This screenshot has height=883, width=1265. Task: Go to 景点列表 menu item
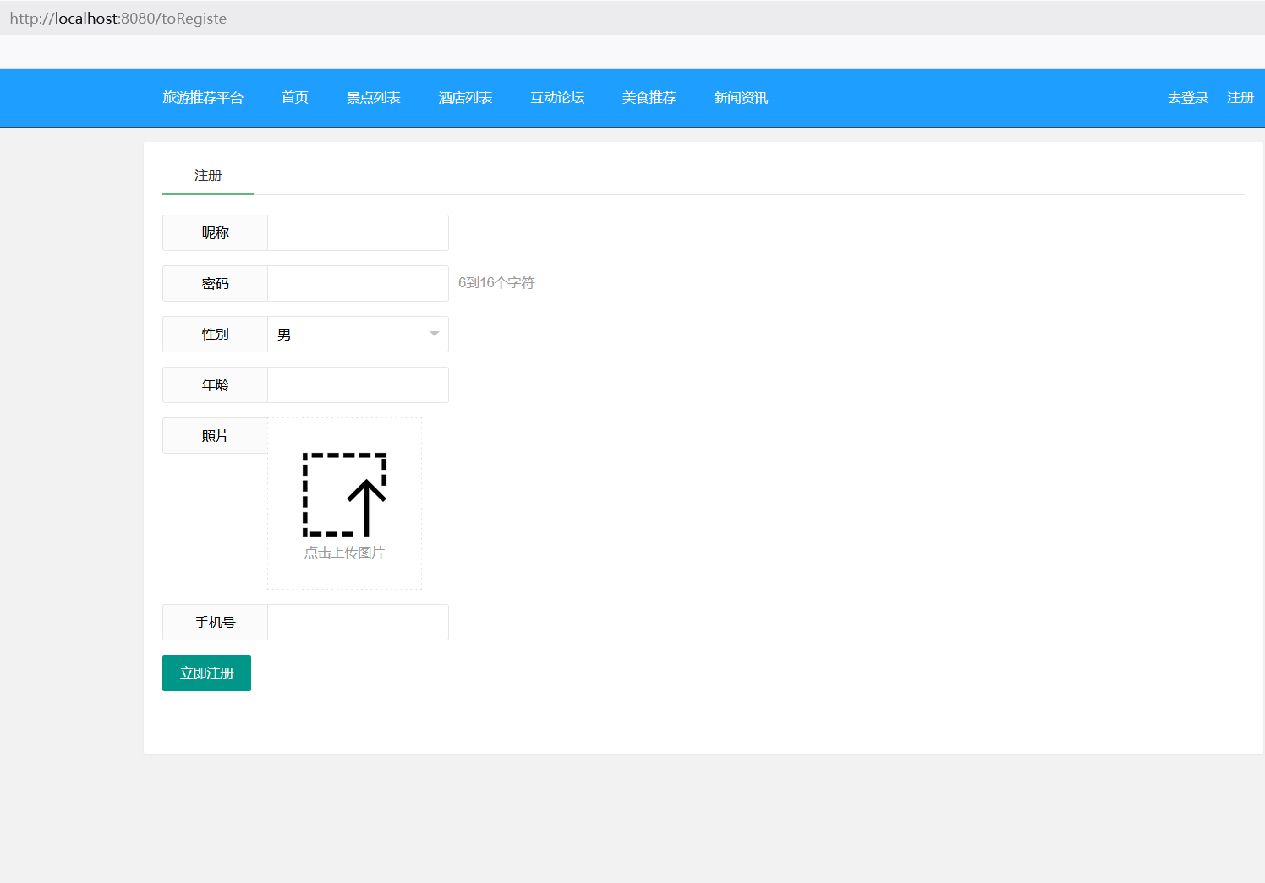373,98
